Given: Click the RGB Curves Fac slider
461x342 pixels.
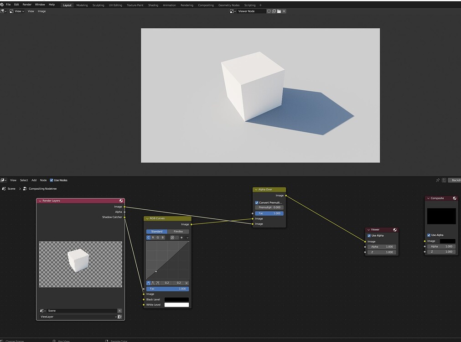Looking at the screenshot, I should [168, 289].
